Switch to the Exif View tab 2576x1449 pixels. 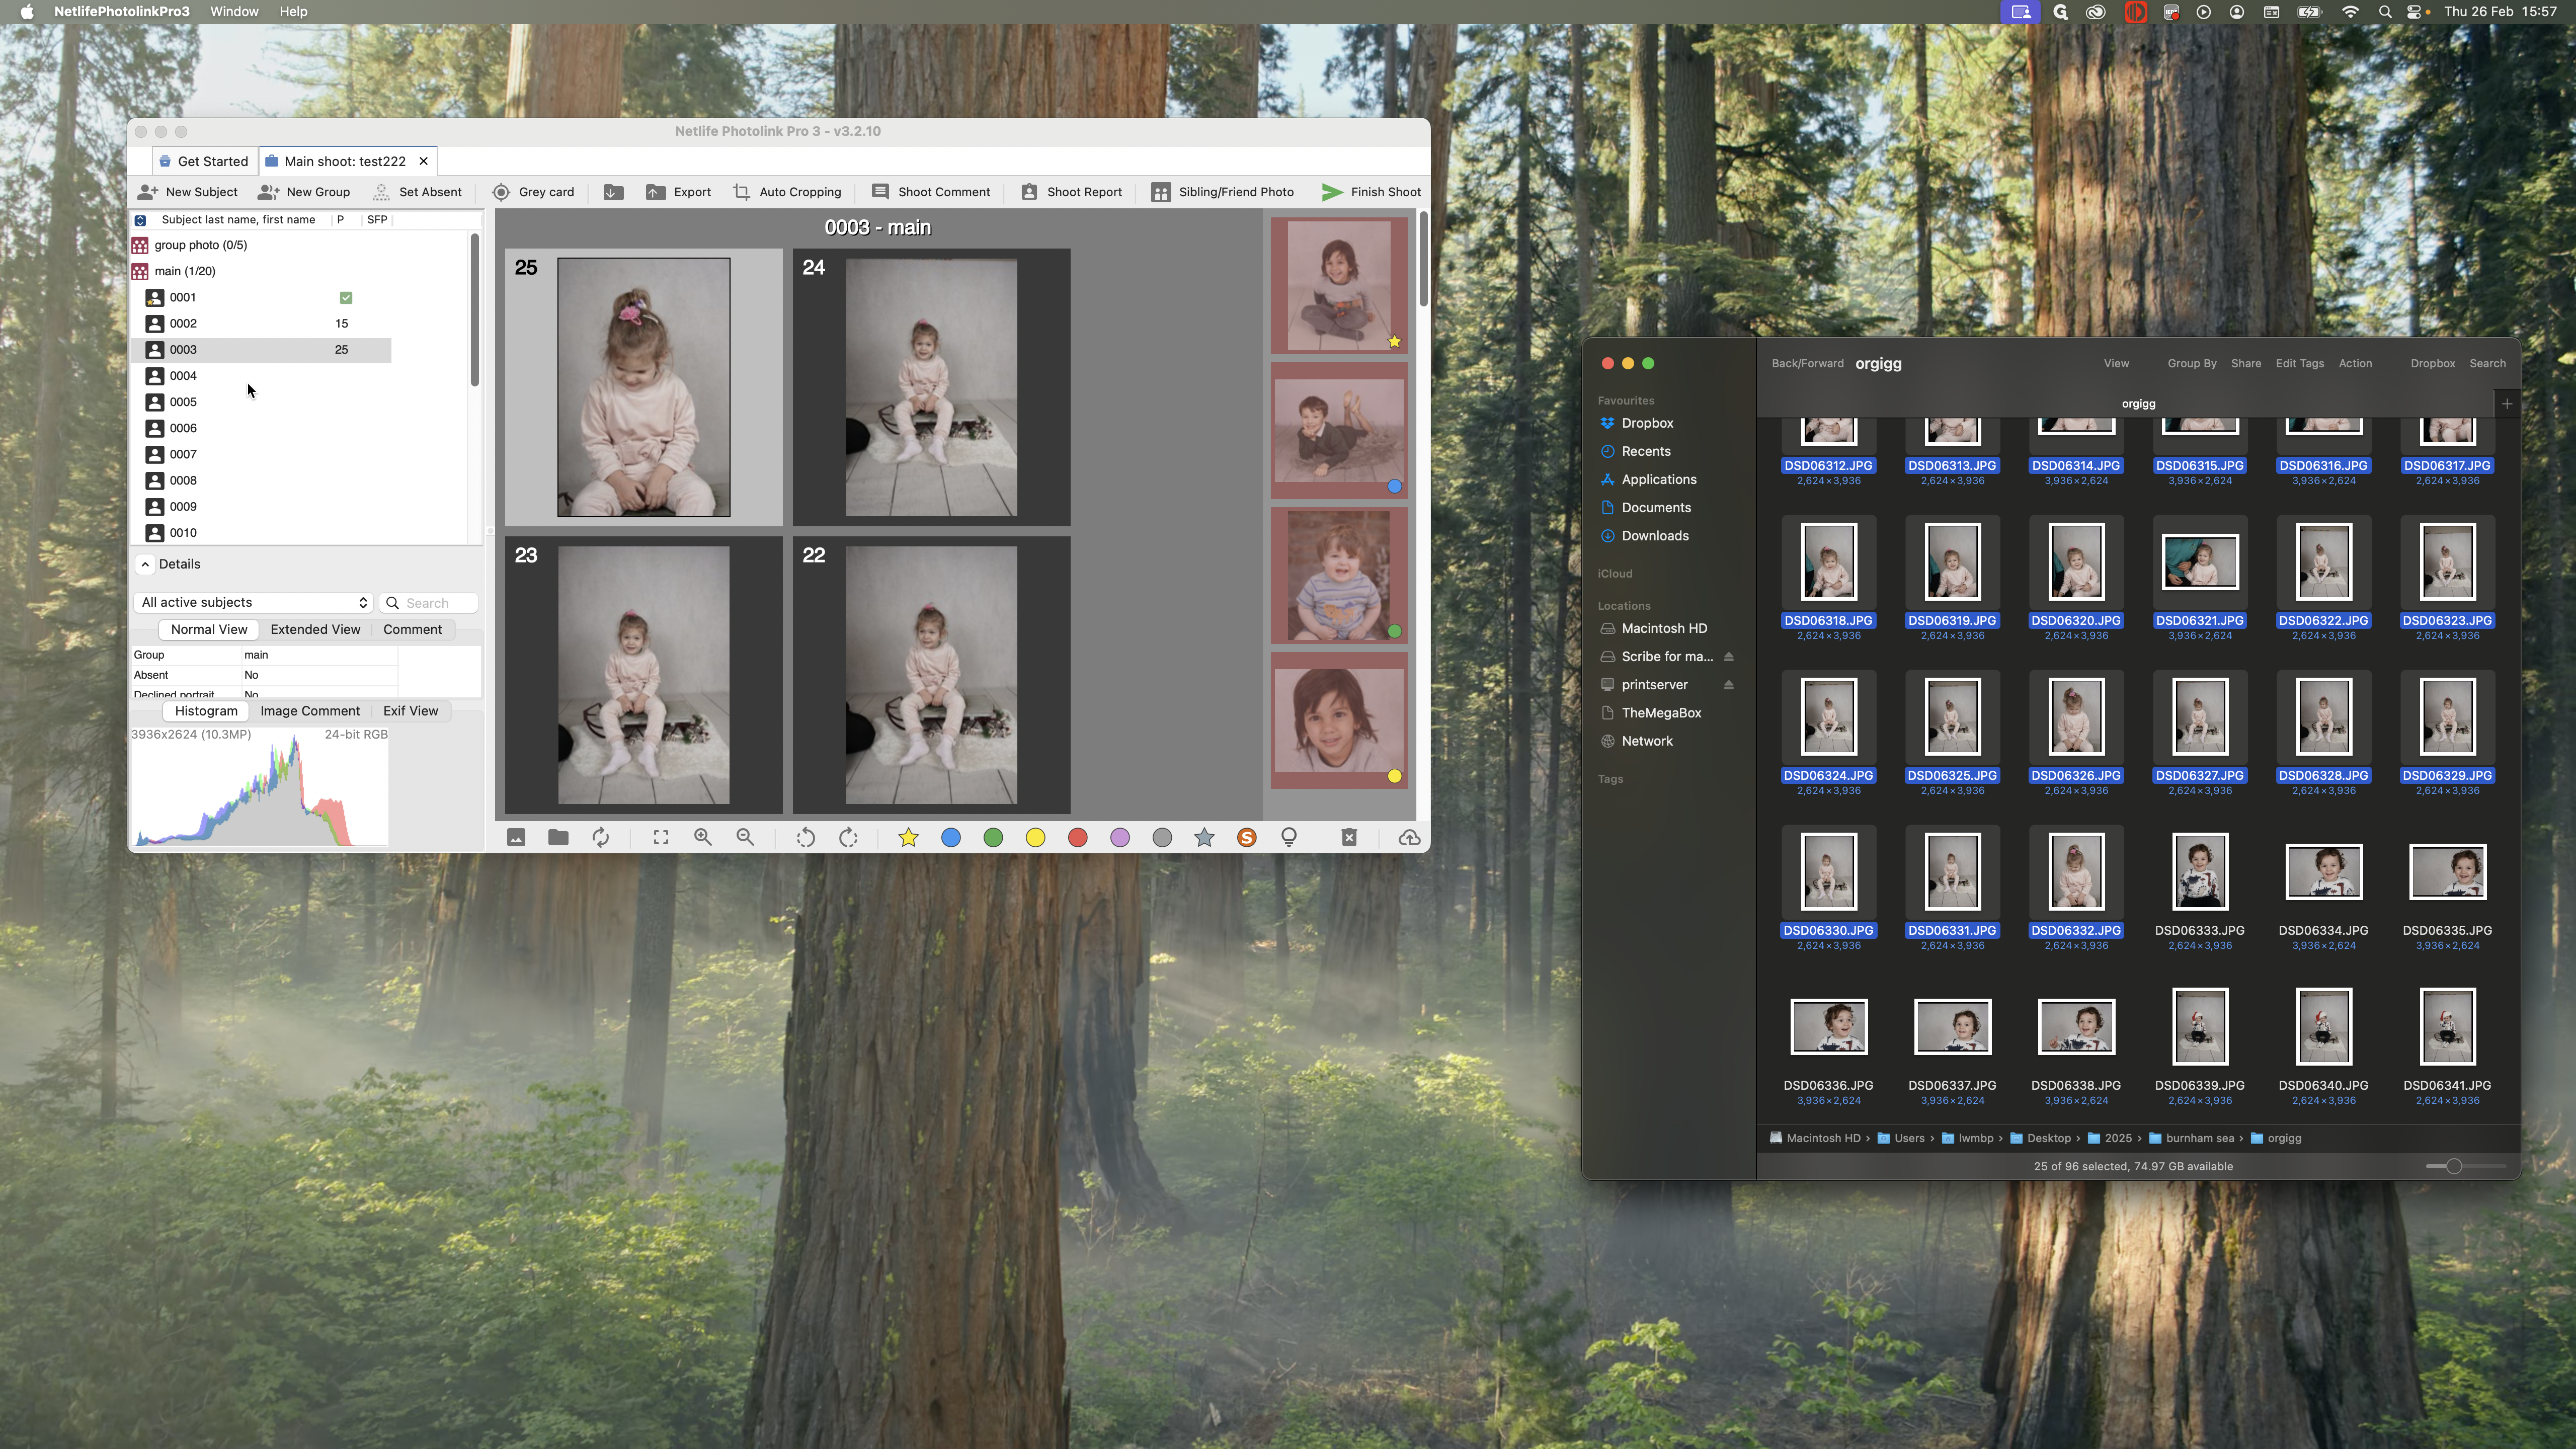coord(410,711)
